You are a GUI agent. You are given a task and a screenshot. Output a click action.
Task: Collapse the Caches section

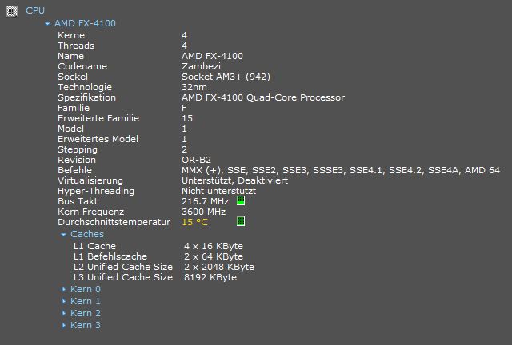point(64,235)
